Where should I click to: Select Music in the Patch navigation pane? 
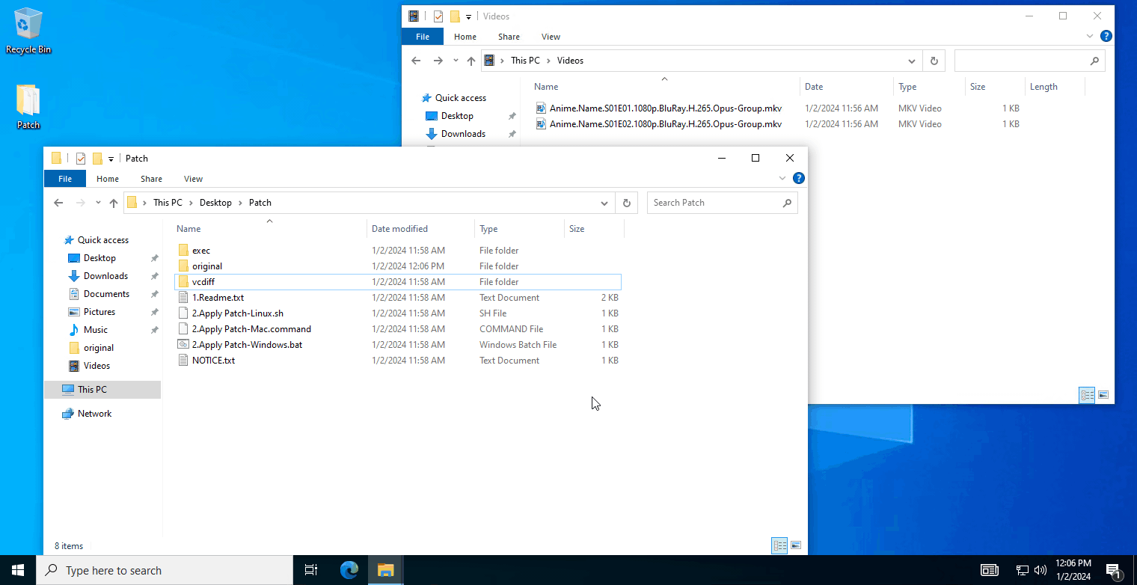coord(95,330)
